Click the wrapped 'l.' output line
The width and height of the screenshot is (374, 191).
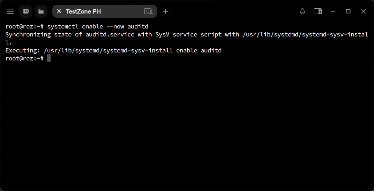point(9,42)
